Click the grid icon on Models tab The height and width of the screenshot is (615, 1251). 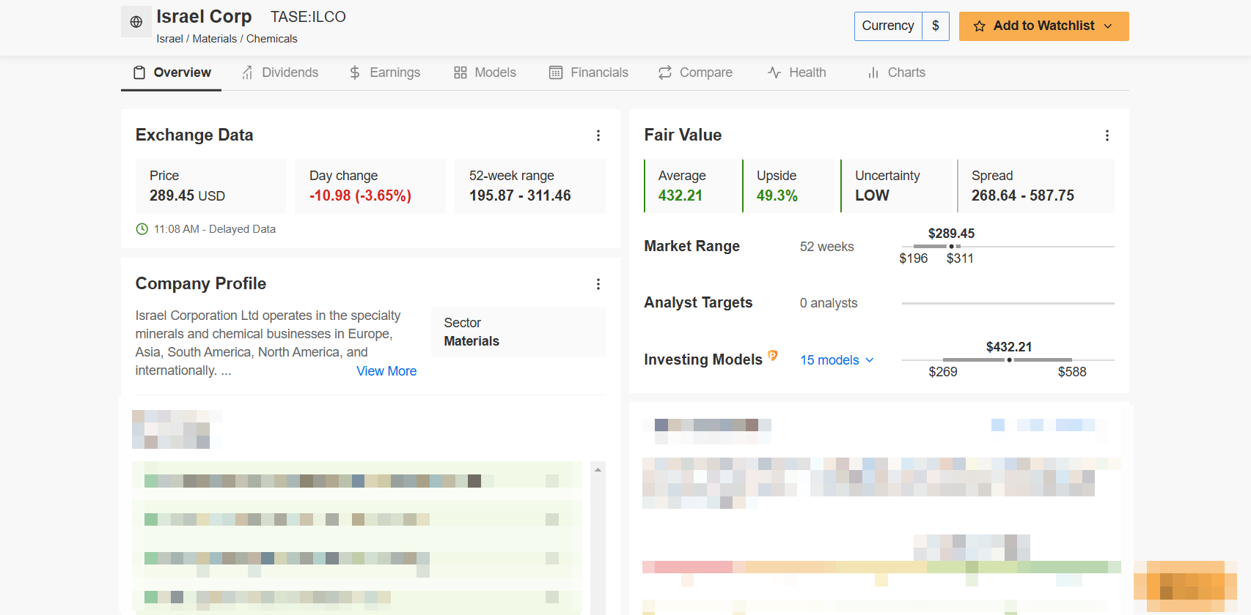[461, 72]
